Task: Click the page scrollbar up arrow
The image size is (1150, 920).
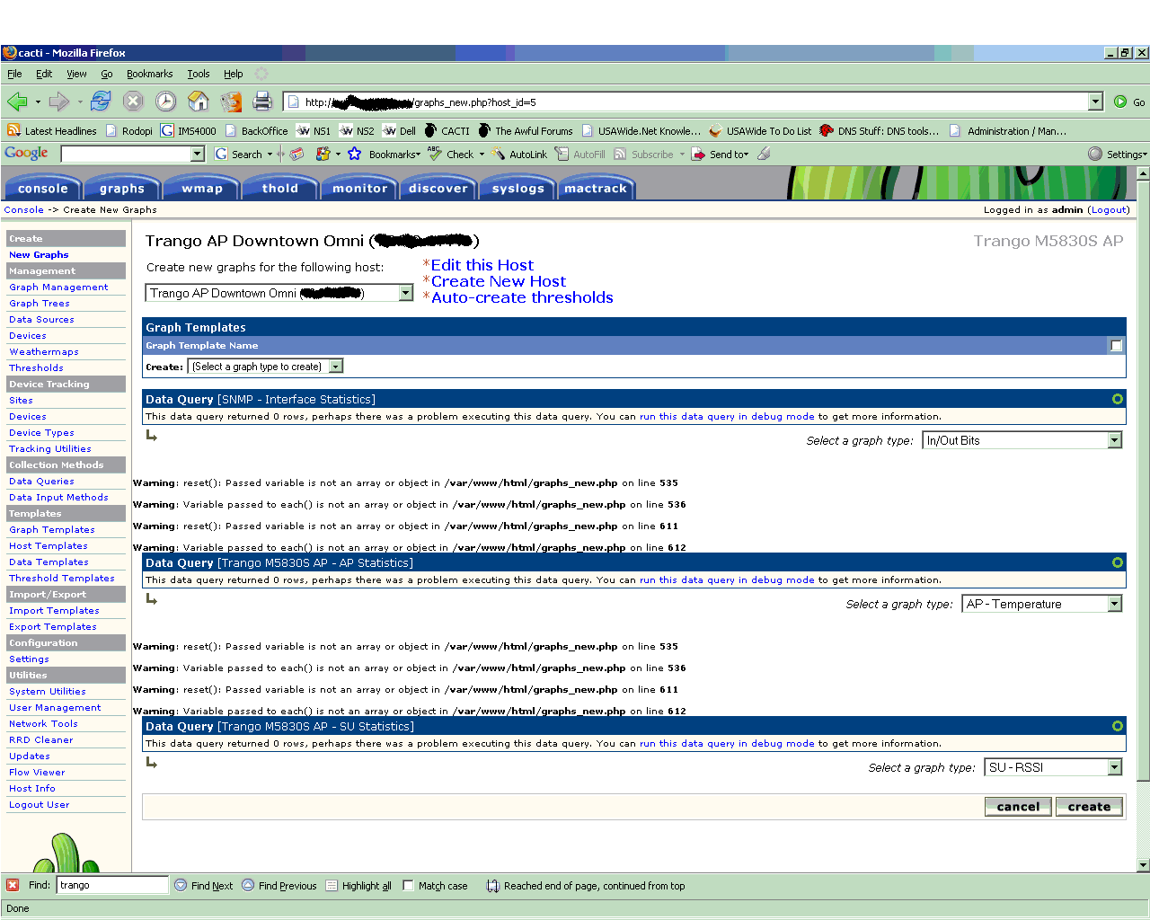Action: (x=1143, y=173)
